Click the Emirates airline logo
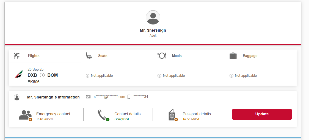This screenshot has width=309, height=140. 19,74
